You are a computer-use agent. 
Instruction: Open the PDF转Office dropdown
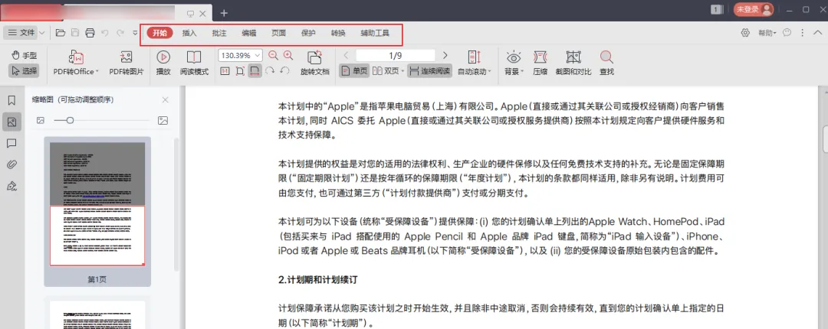coord(76,64)
